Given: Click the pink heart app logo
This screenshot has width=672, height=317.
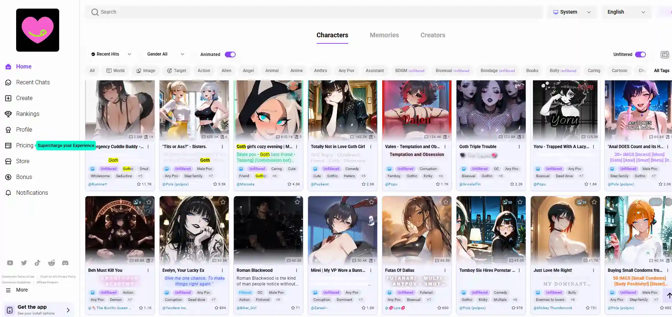Looking at the screenshot, I should 38,30.
